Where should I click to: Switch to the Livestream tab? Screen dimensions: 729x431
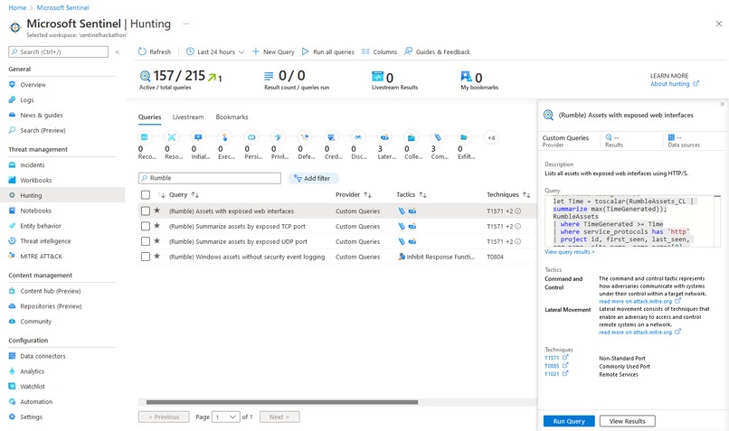tap(188, 117)
